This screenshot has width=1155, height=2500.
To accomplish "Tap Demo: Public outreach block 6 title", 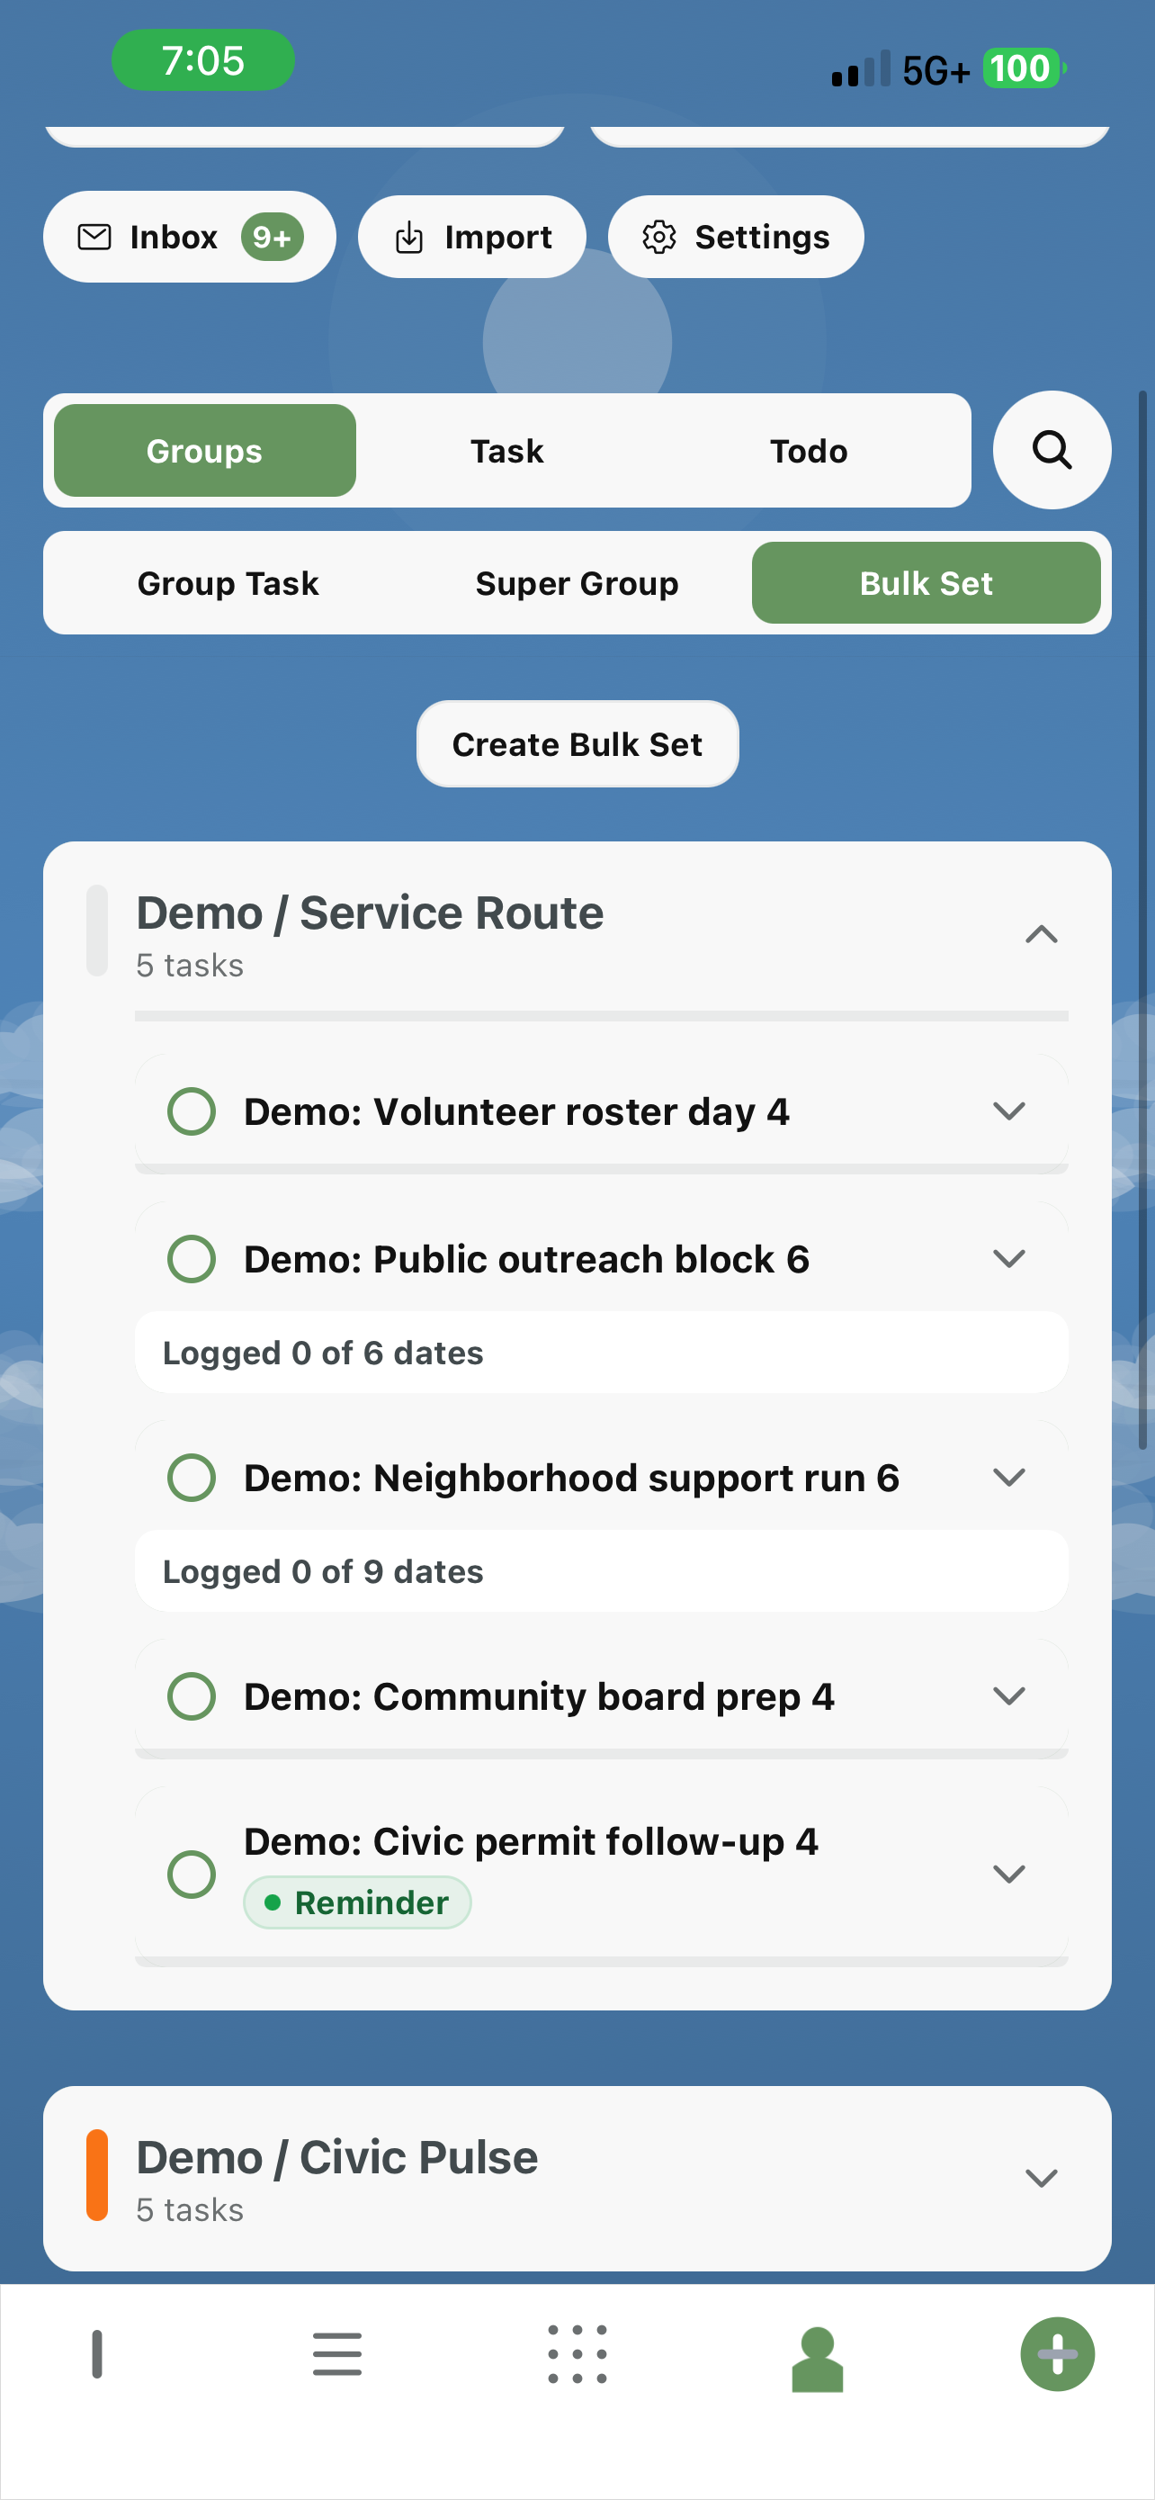I will (525, 1259).
